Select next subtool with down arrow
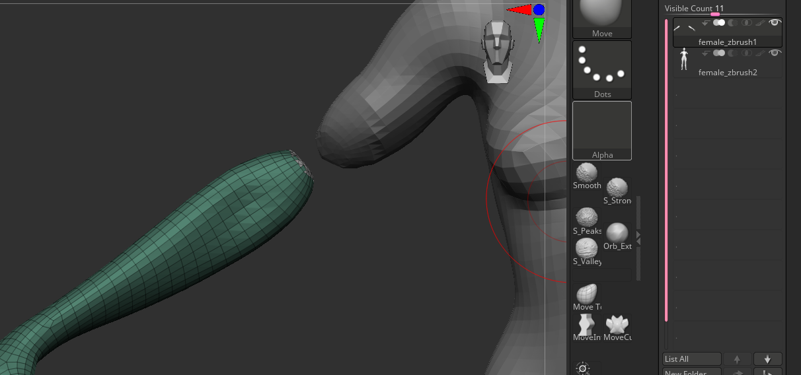 [767, 359]
